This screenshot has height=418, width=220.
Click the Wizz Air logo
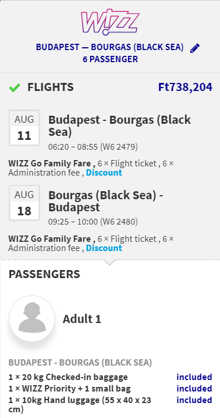point(110,22)
